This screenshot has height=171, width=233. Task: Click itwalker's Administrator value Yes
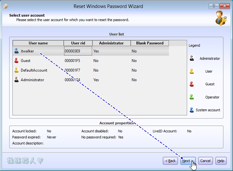point(96,51)
